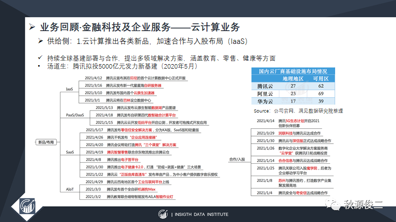Select the AIoT branch label
The height and width of the screenshot is (222, 396).
[x=70, y=189]
